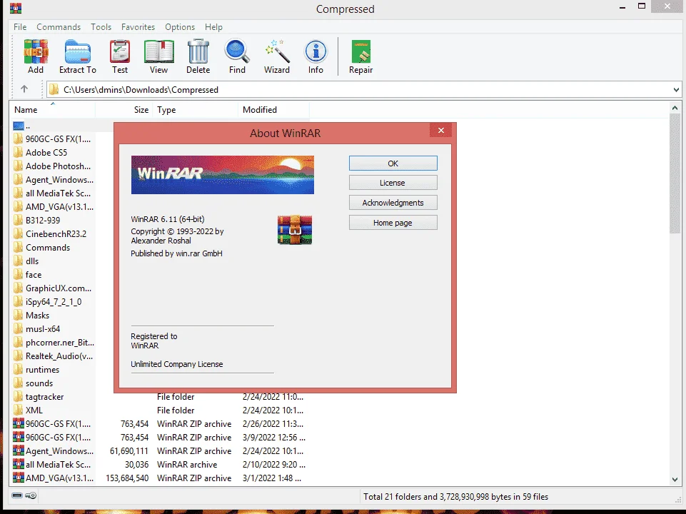
Task: Click the Repair toolbar icon
Action: (x=361, y=51)
